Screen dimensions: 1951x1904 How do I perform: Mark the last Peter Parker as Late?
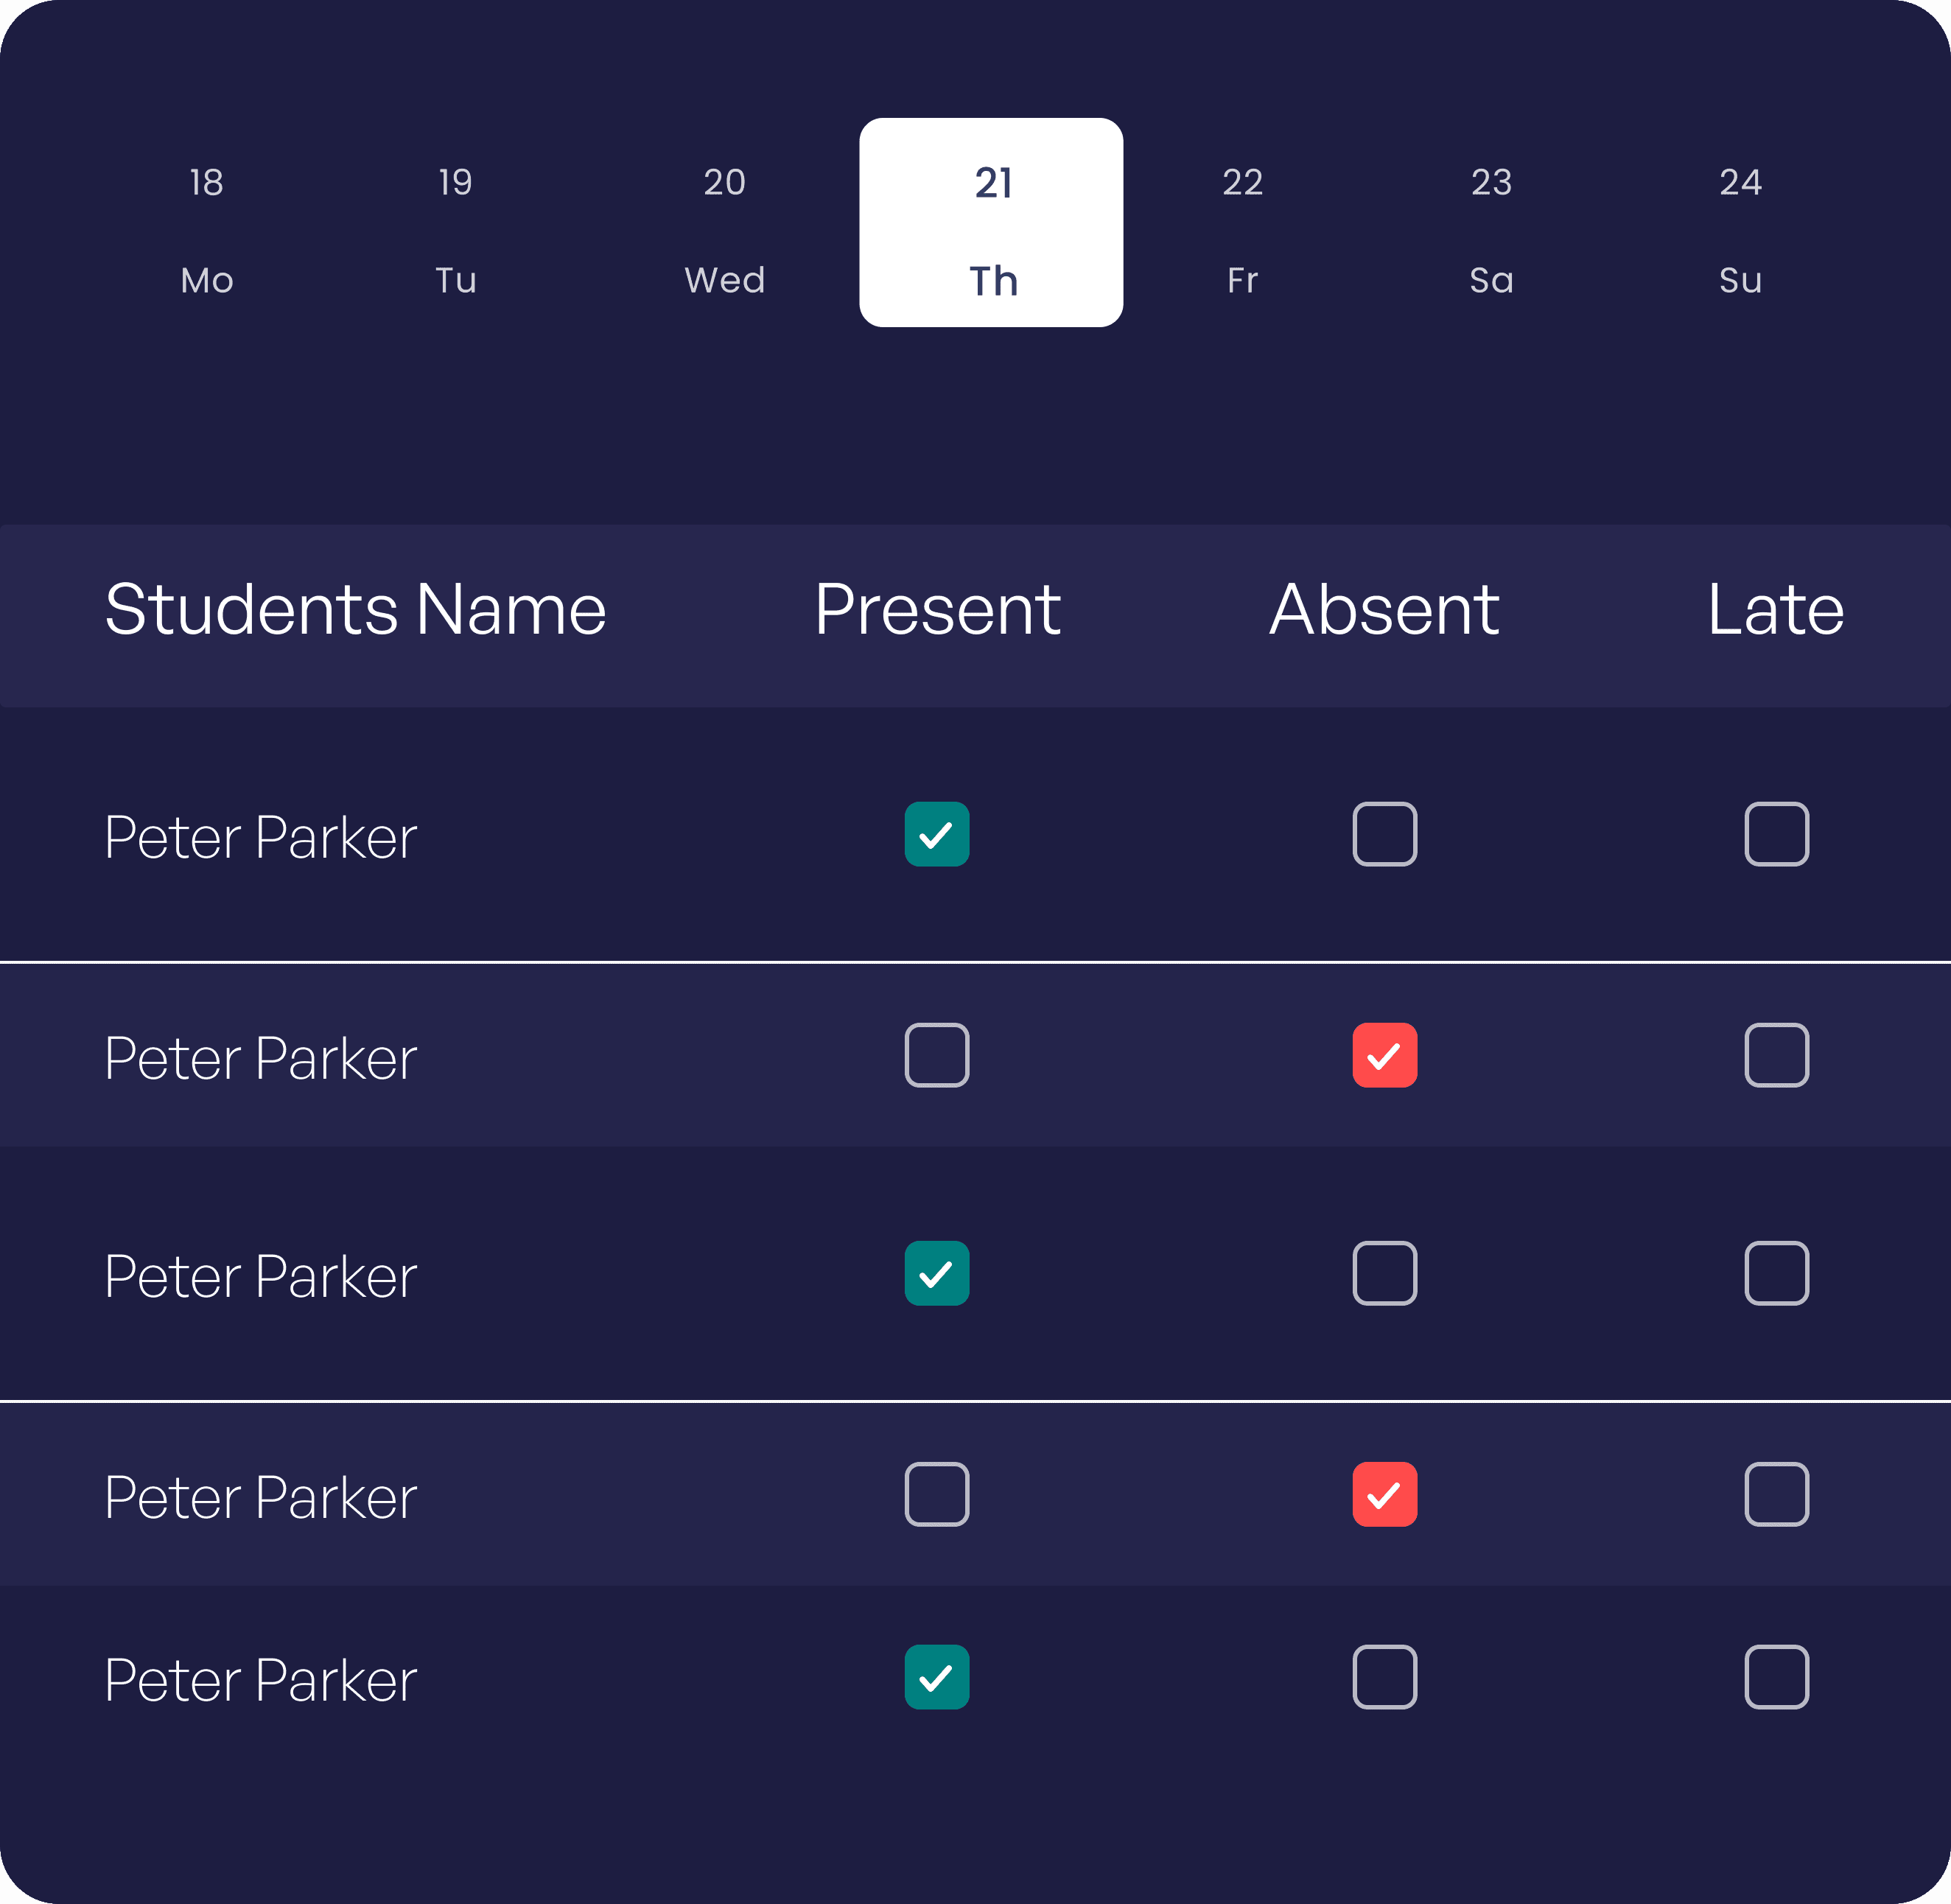pyautogui.click(x=1777, y=1677)
